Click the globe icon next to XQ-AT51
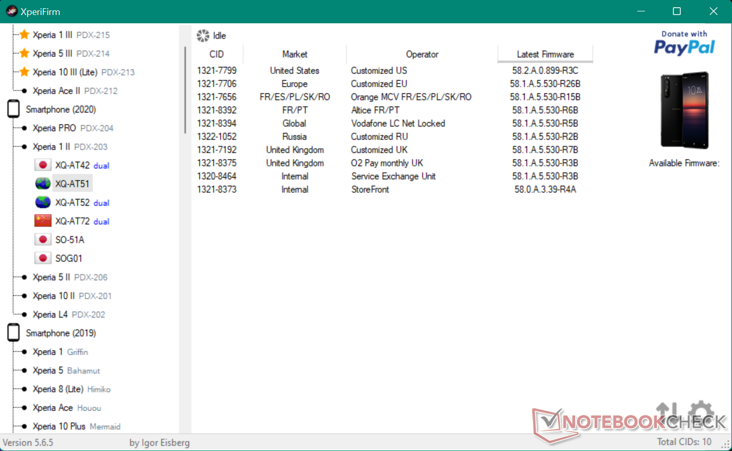This screenshot has height=451, width=732. pyautogui.click(x=43, y=184)
